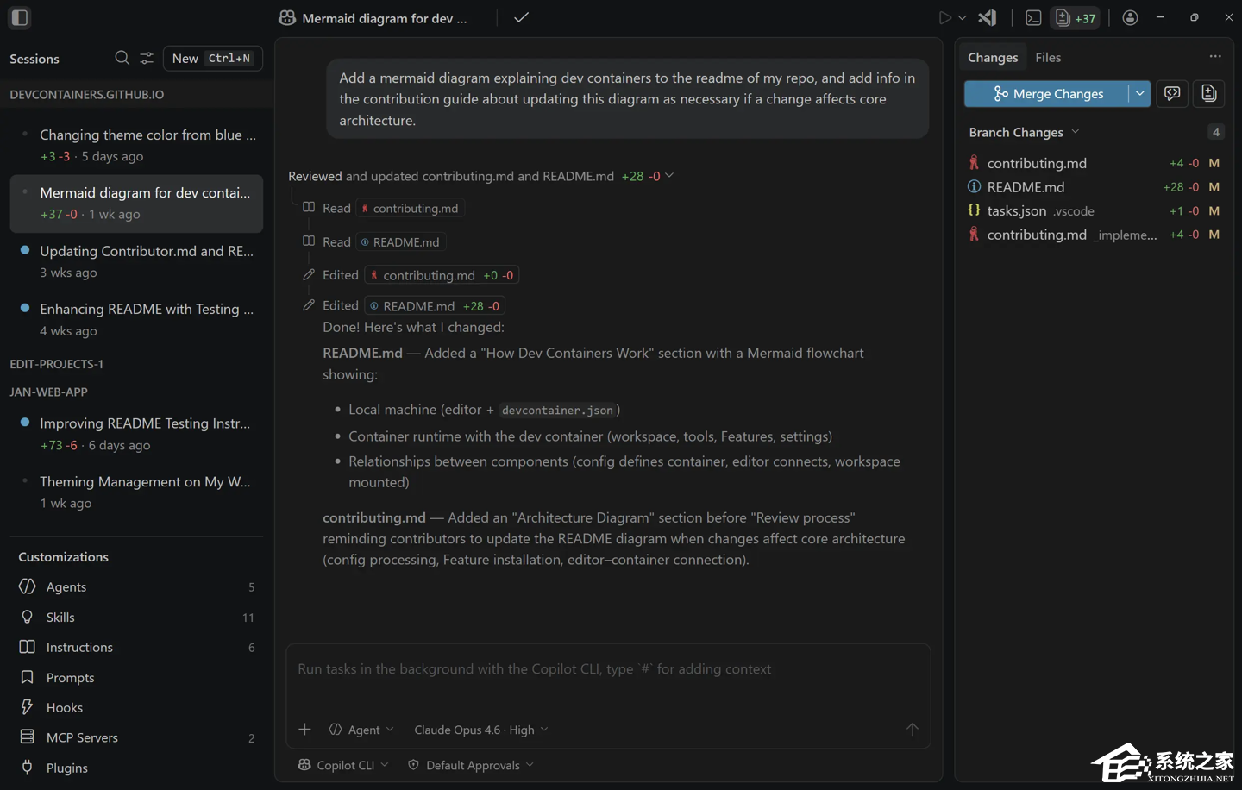Open the session in VS Code icon
Image resolution: width=1242 pixels, height=790 pixels.
(x=988, y=17)
